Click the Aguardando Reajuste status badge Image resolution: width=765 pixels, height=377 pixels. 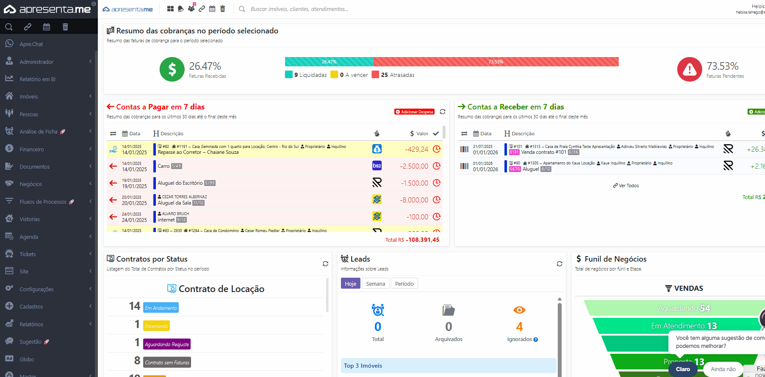tap(167, 344)
